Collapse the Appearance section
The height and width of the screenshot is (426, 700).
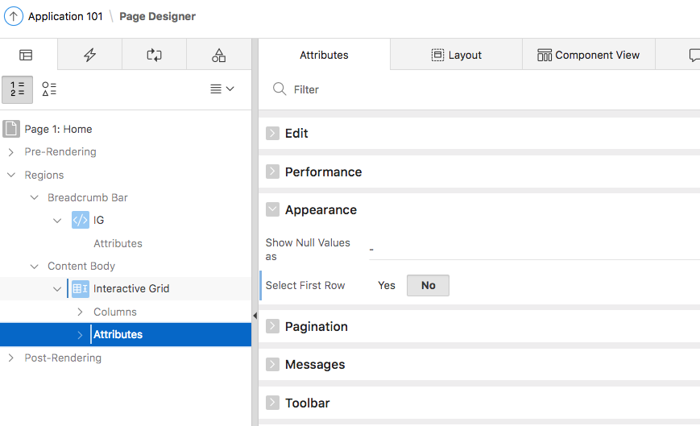272,209
